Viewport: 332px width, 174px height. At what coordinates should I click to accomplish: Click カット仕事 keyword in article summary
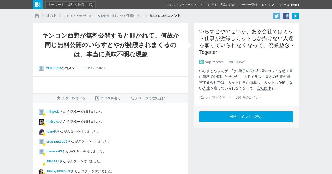click(x=237, y=83)
